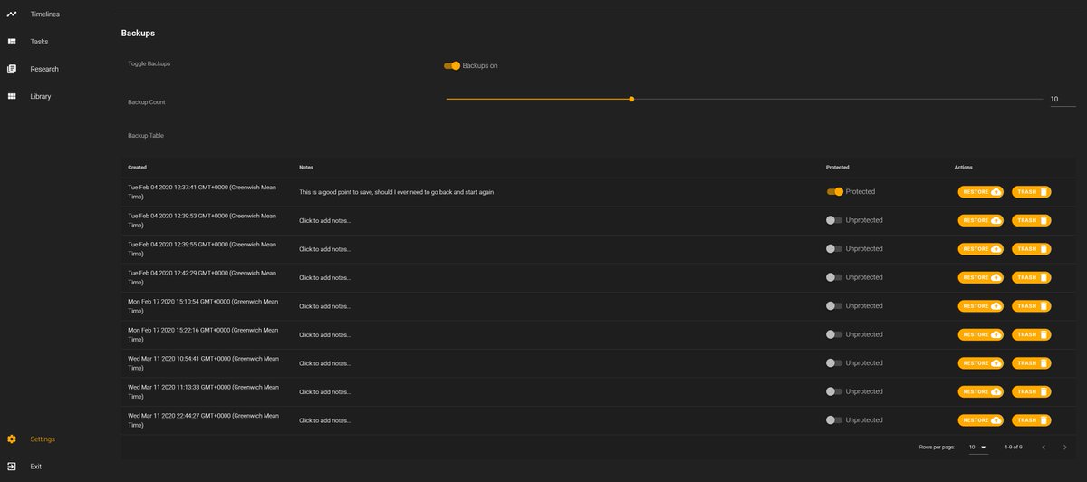Restore the Mar 11 22:44:27 backup

[981, 420]
